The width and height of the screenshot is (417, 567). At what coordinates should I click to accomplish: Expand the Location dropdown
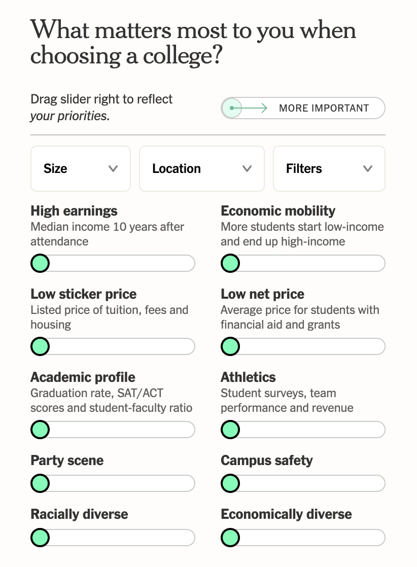pos(201,169)
